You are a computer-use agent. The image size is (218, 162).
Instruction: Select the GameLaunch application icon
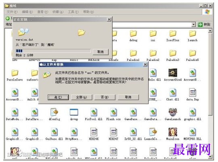coord(173,112)
